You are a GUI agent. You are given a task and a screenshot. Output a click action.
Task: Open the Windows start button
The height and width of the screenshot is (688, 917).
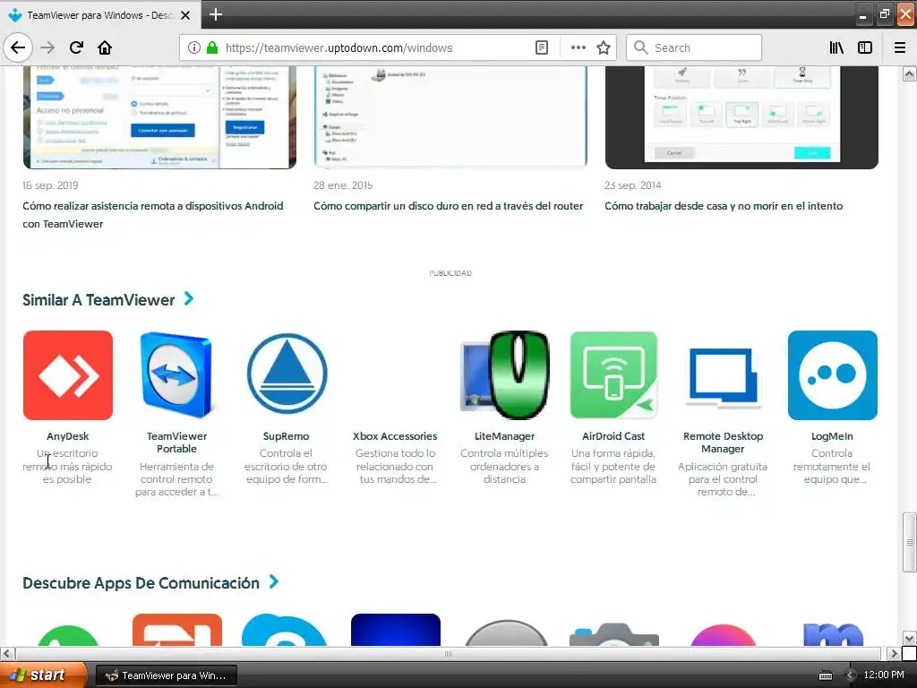point(43,675)
